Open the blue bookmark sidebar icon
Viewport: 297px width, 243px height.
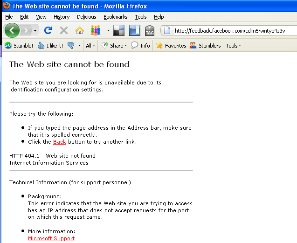point(135,30)
